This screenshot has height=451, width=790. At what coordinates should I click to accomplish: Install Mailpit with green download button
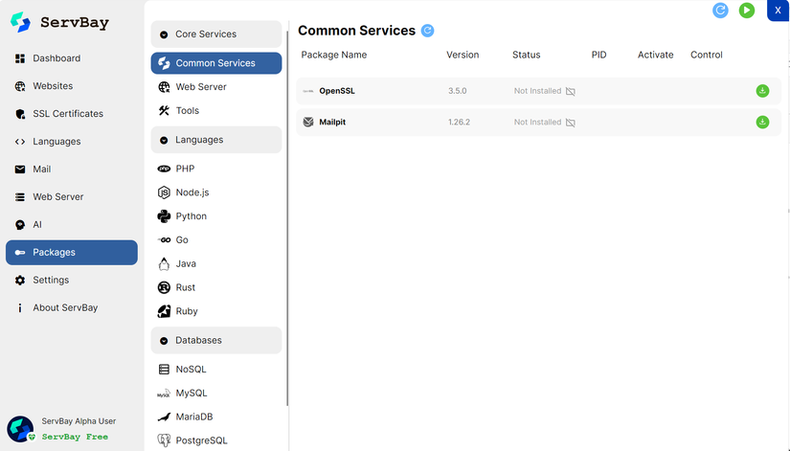762,123
